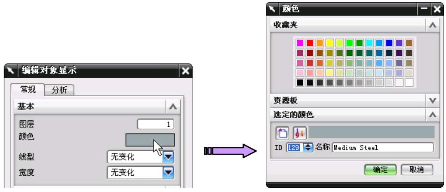Image resolution: width=446 pixels, height=192 pixels.
Task: Click the 确定 button
Action: 380,170
